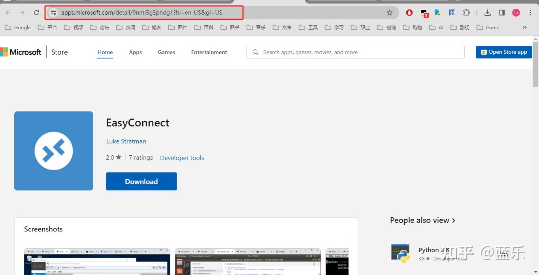Expand the hidden bookmarks chevron
Viewport: 539px width, 275px height.
coord(524,27)
